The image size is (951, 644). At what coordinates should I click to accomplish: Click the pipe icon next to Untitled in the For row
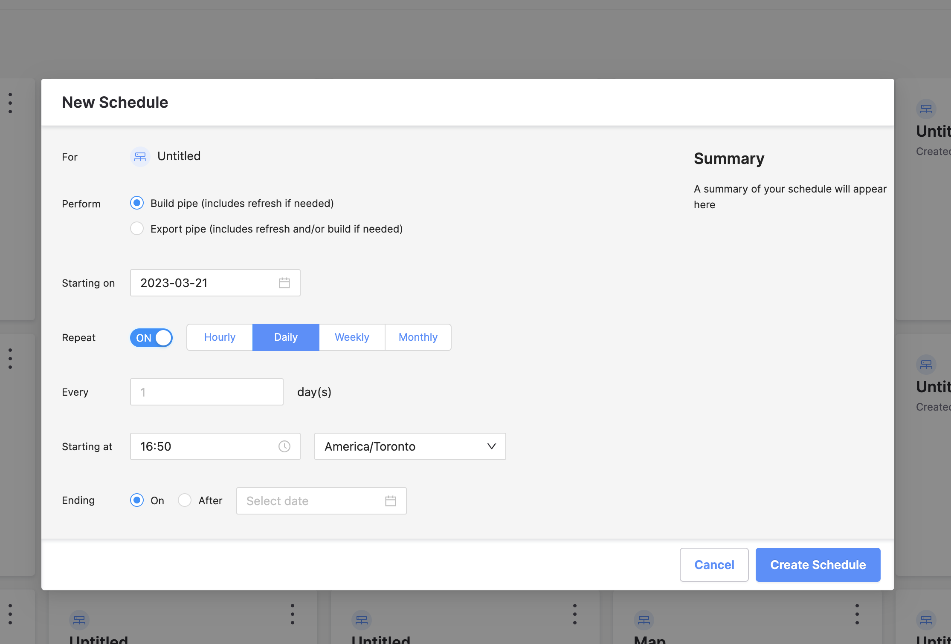coord(140,157)
